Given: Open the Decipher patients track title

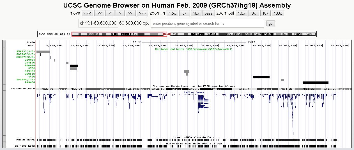Looking at the screenshot, I should (x=194, y=49).
